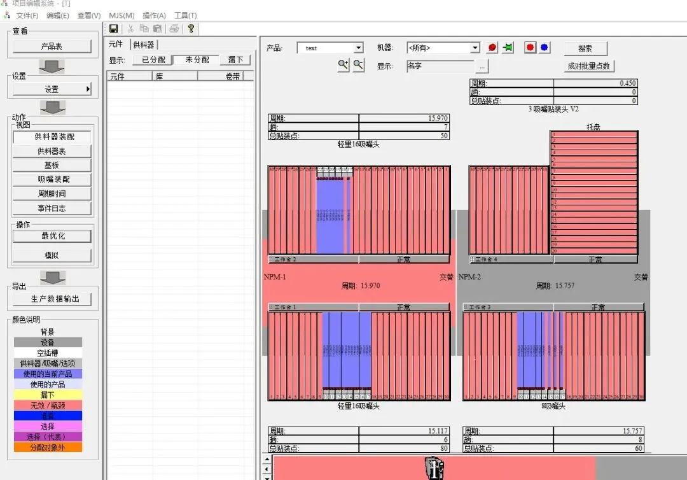This screenshot has height=480, width=687.
Task: Open the 机器 machine dropdown
Action: tap(475, 48)
